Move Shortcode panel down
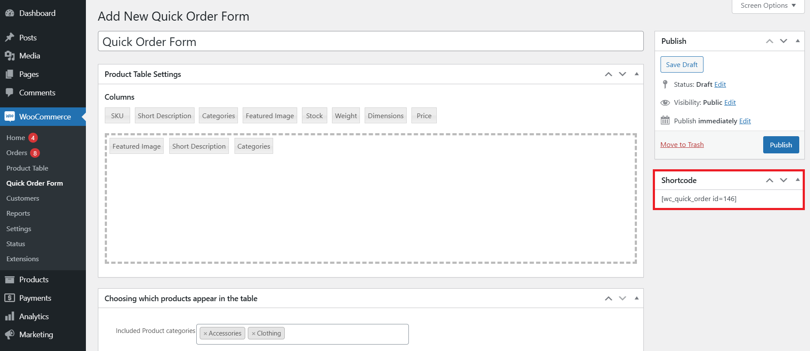This screenshot has height=351, width=810. 783,180
